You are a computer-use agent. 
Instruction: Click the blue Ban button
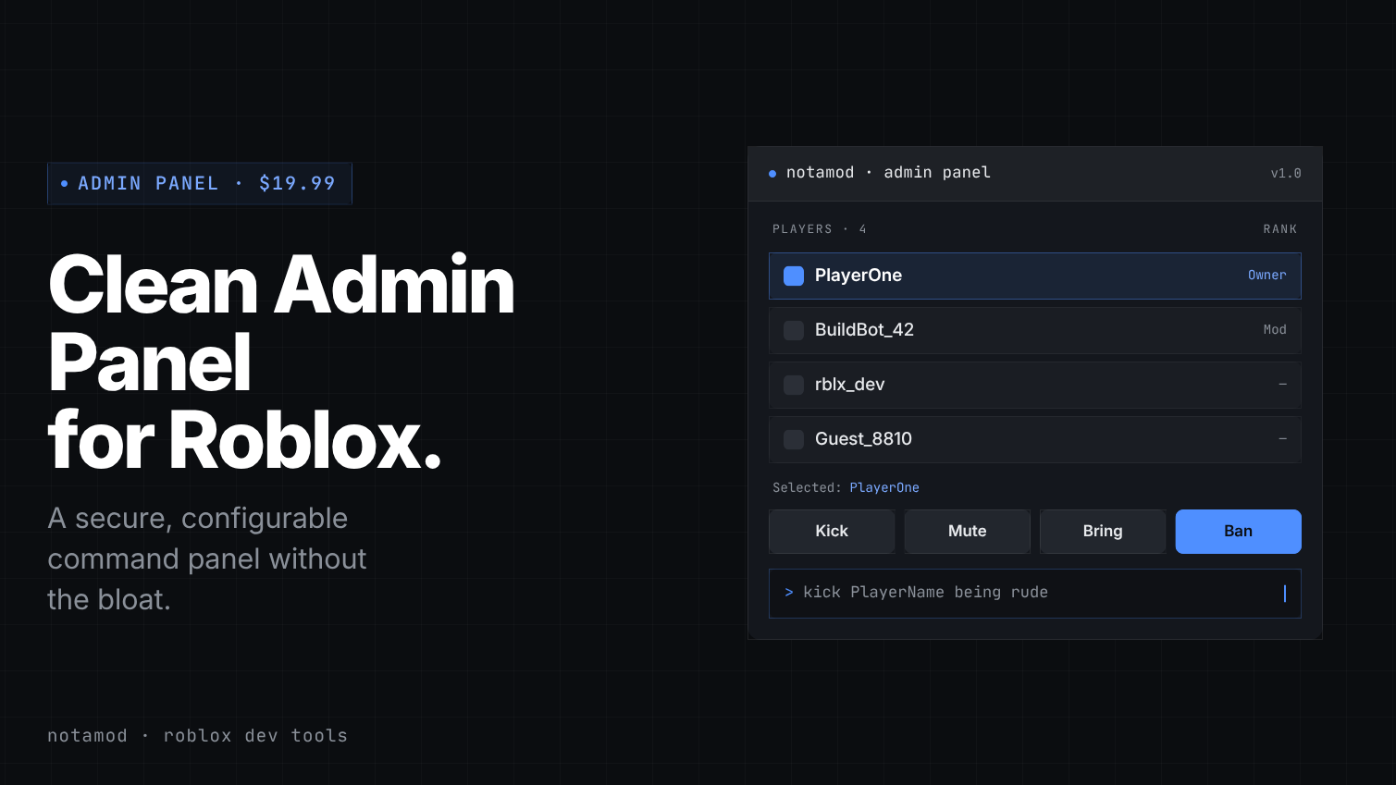pyautogui.click(x=1238, y=532)
